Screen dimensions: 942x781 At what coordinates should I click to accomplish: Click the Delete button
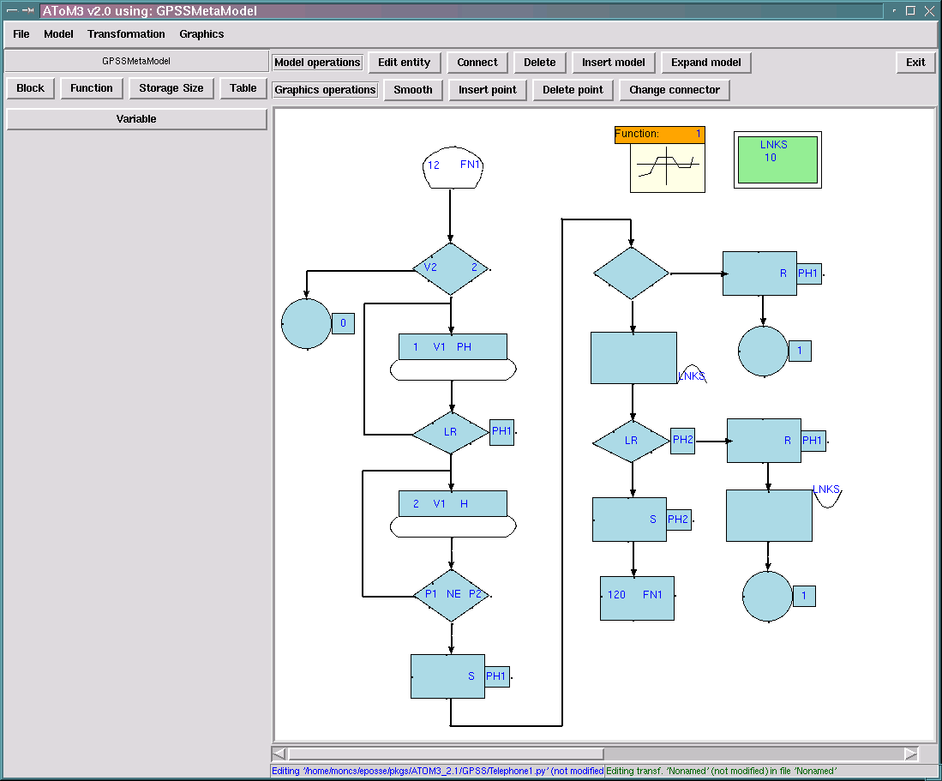[539, 63]
